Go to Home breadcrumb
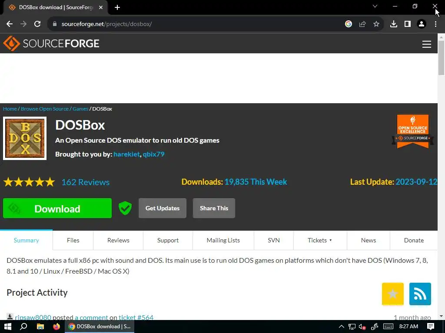The width and height of the screenshot is (445, 333). [10, 109]
